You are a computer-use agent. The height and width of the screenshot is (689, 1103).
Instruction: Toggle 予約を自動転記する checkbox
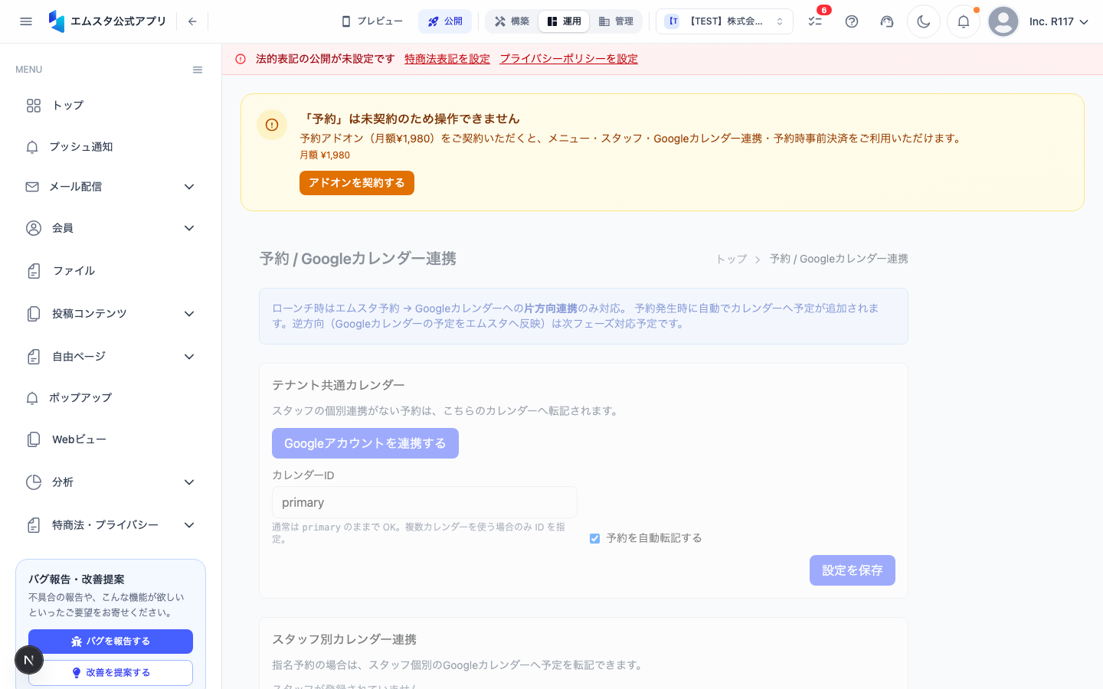[x=594, y=538]
